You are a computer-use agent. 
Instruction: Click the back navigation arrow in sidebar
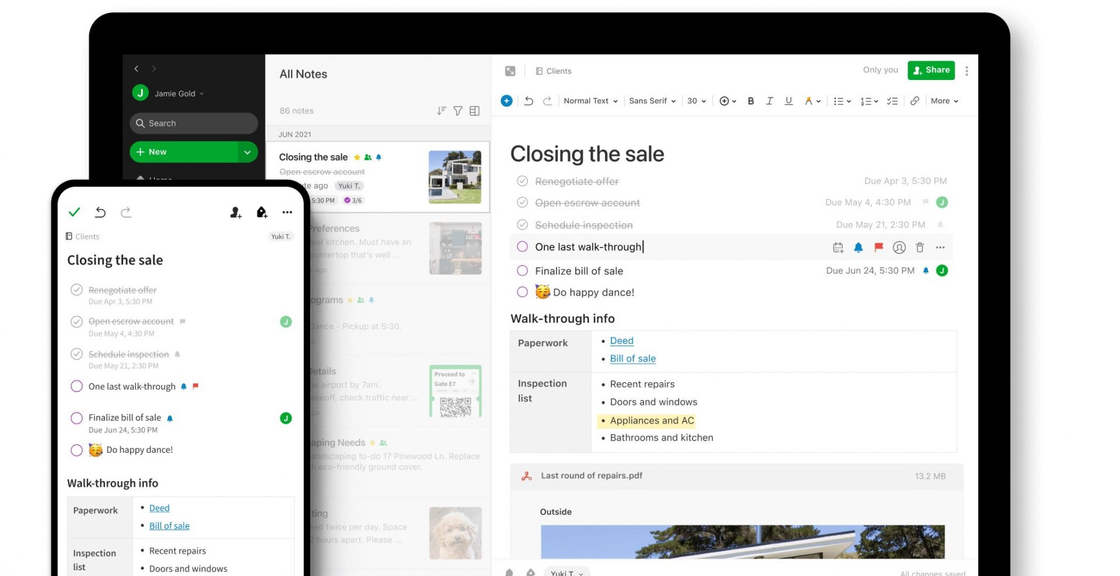(136, 69)
